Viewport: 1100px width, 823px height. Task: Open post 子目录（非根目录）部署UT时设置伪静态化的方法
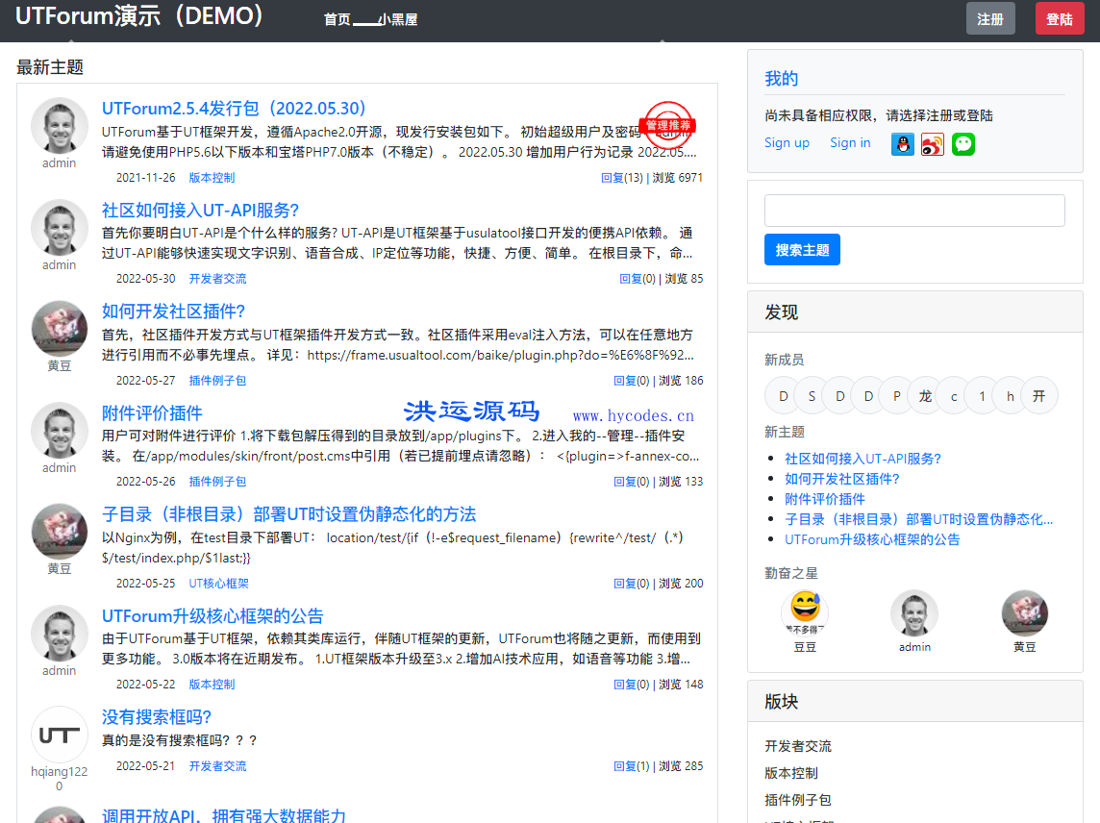pyautogui.click(x=289, y=514)
